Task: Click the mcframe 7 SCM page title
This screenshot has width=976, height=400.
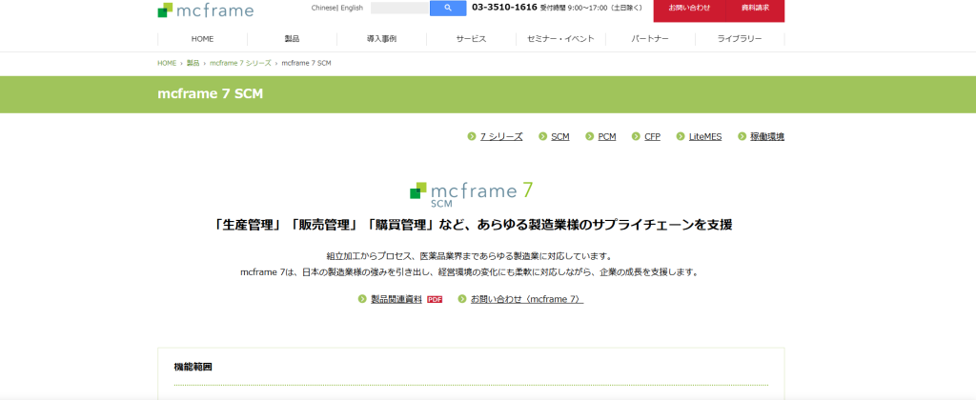Action: [211, 94]
